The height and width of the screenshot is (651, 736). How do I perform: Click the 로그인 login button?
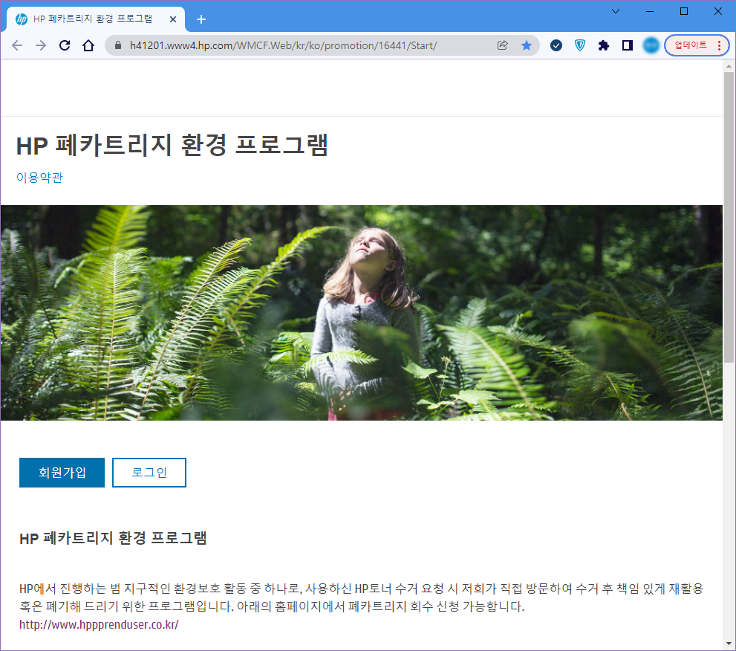pos(149,473)
